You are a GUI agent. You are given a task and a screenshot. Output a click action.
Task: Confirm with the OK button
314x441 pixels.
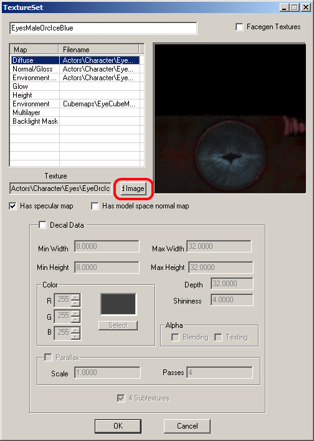pyautogui.click(x=118, y=426)
